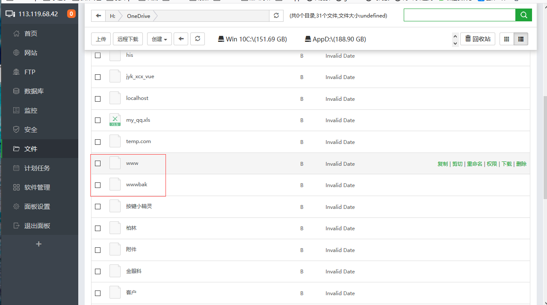Screen dimensions: 547x305
Task: Click the database icon next to 数据库
Action: tap(16, 91)
